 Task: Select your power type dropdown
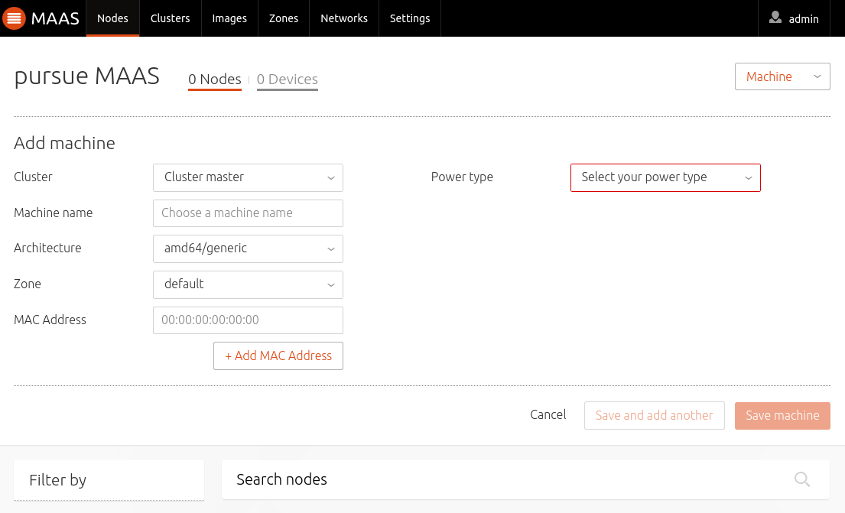[665, 177]
